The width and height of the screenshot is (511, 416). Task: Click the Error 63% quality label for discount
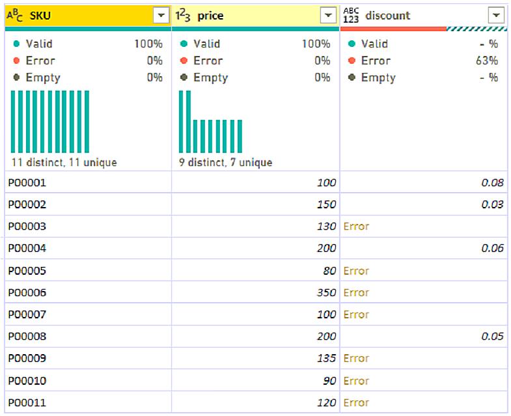pyautogui.click(x=423, y=61)
